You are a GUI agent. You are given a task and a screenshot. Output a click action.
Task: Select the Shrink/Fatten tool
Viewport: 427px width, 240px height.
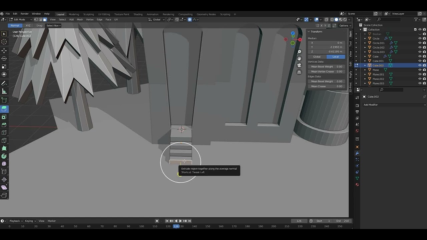coord(4,180)
